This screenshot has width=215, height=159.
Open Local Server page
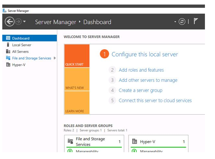click(x=22, y=45)
